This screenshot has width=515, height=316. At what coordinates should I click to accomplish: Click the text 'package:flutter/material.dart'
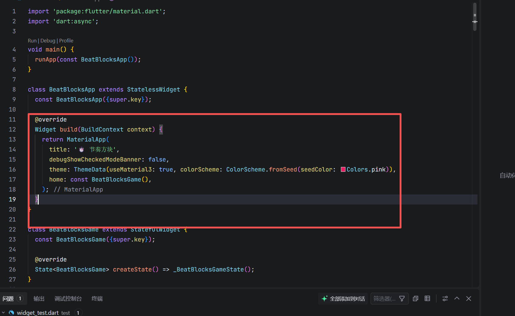pos(107,11)
